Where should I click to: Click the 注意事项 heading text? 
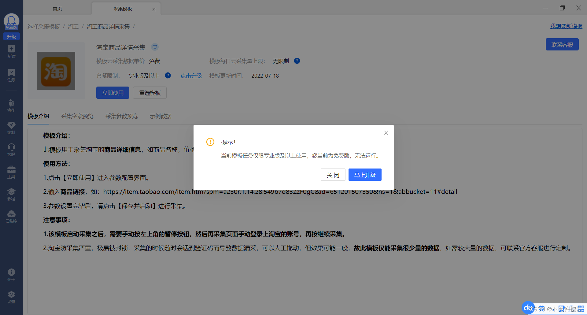(57, 220)
